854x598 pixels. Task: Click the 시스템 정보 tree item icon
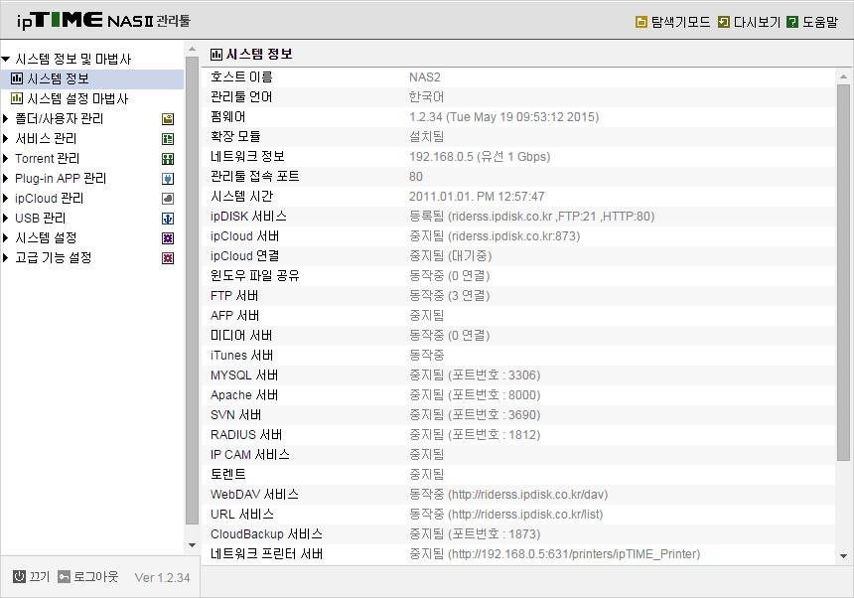(17, 78)
